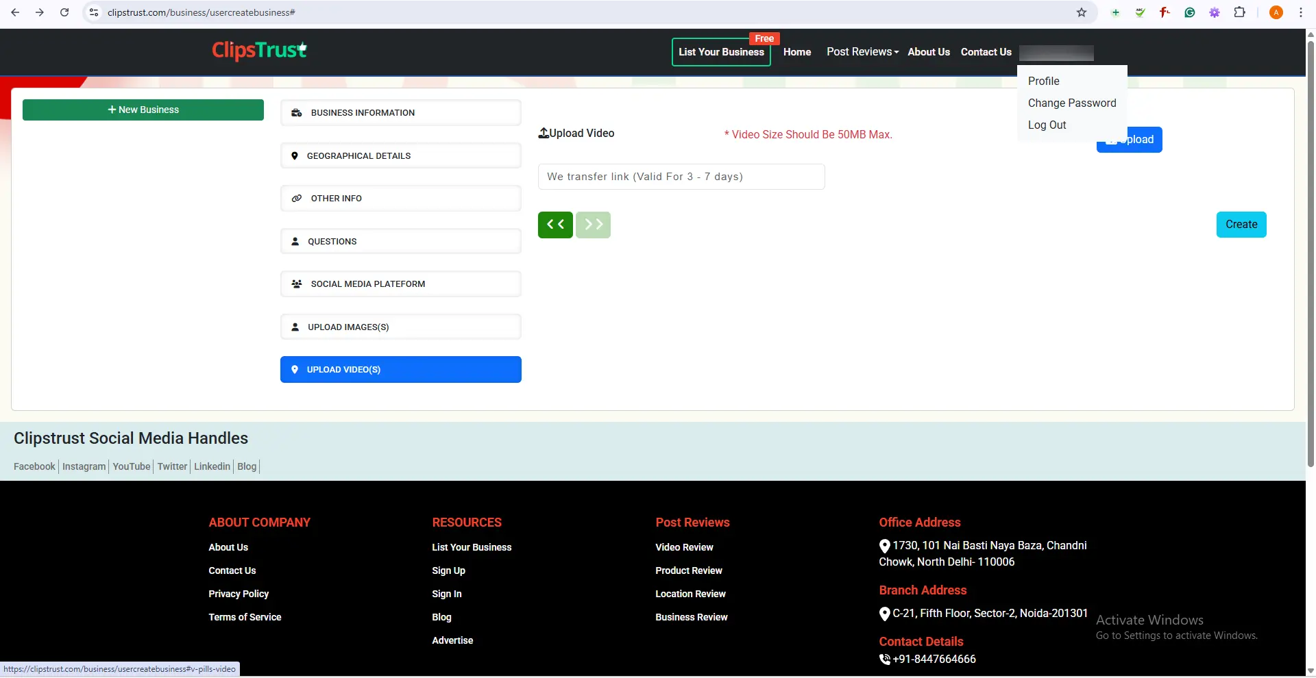Viewport: 1316px width, 678px height.
Task: Click the ClipsTrust logo
Action: [x=259, y=50]
